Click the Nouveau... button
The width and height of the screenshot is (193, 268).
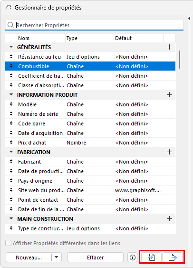click(29, 257)
